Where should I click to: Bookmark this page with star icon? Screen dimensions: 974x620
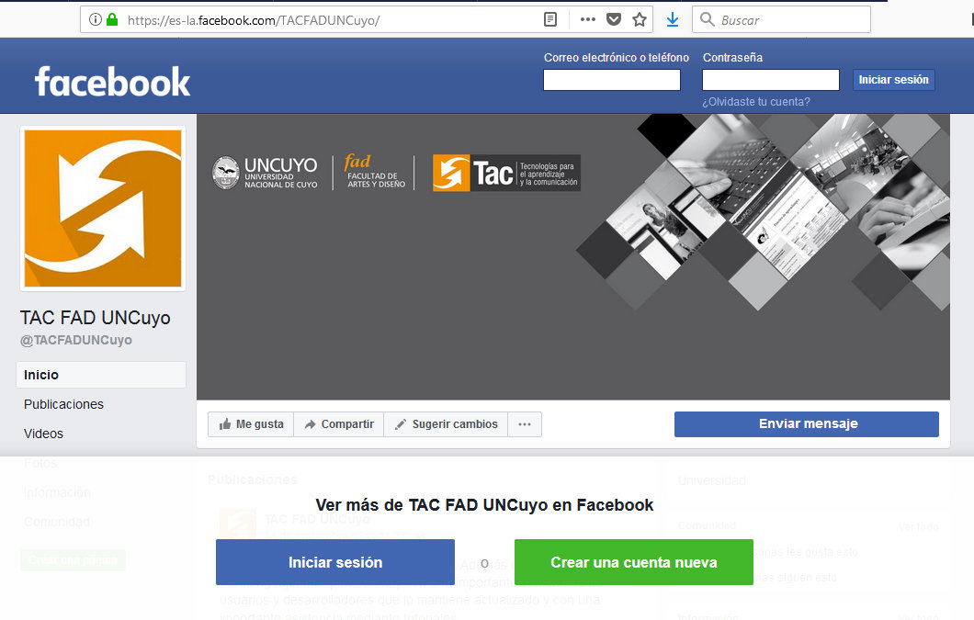[640, 20]
